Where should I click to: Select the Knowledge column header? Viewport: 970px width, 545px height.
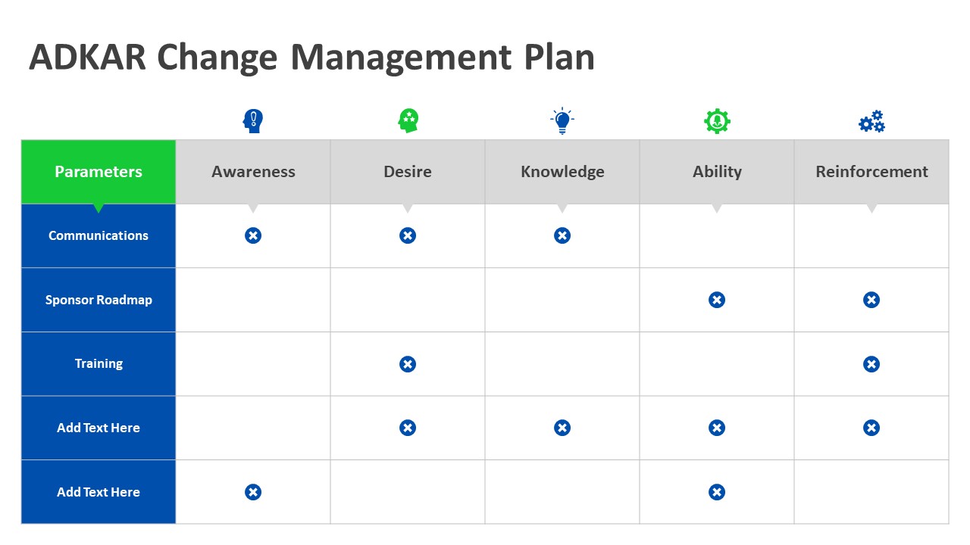tap(562, 172)
